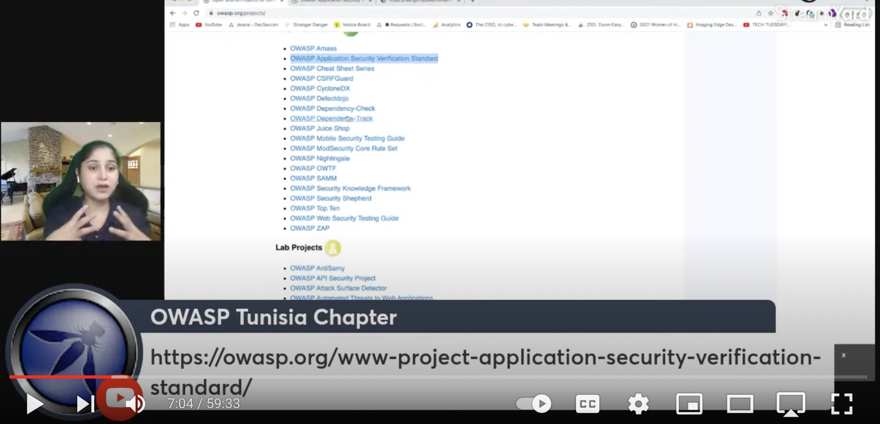Click the 7:04 / 59:33 time display
880x424 pixels.
point(204,404)
